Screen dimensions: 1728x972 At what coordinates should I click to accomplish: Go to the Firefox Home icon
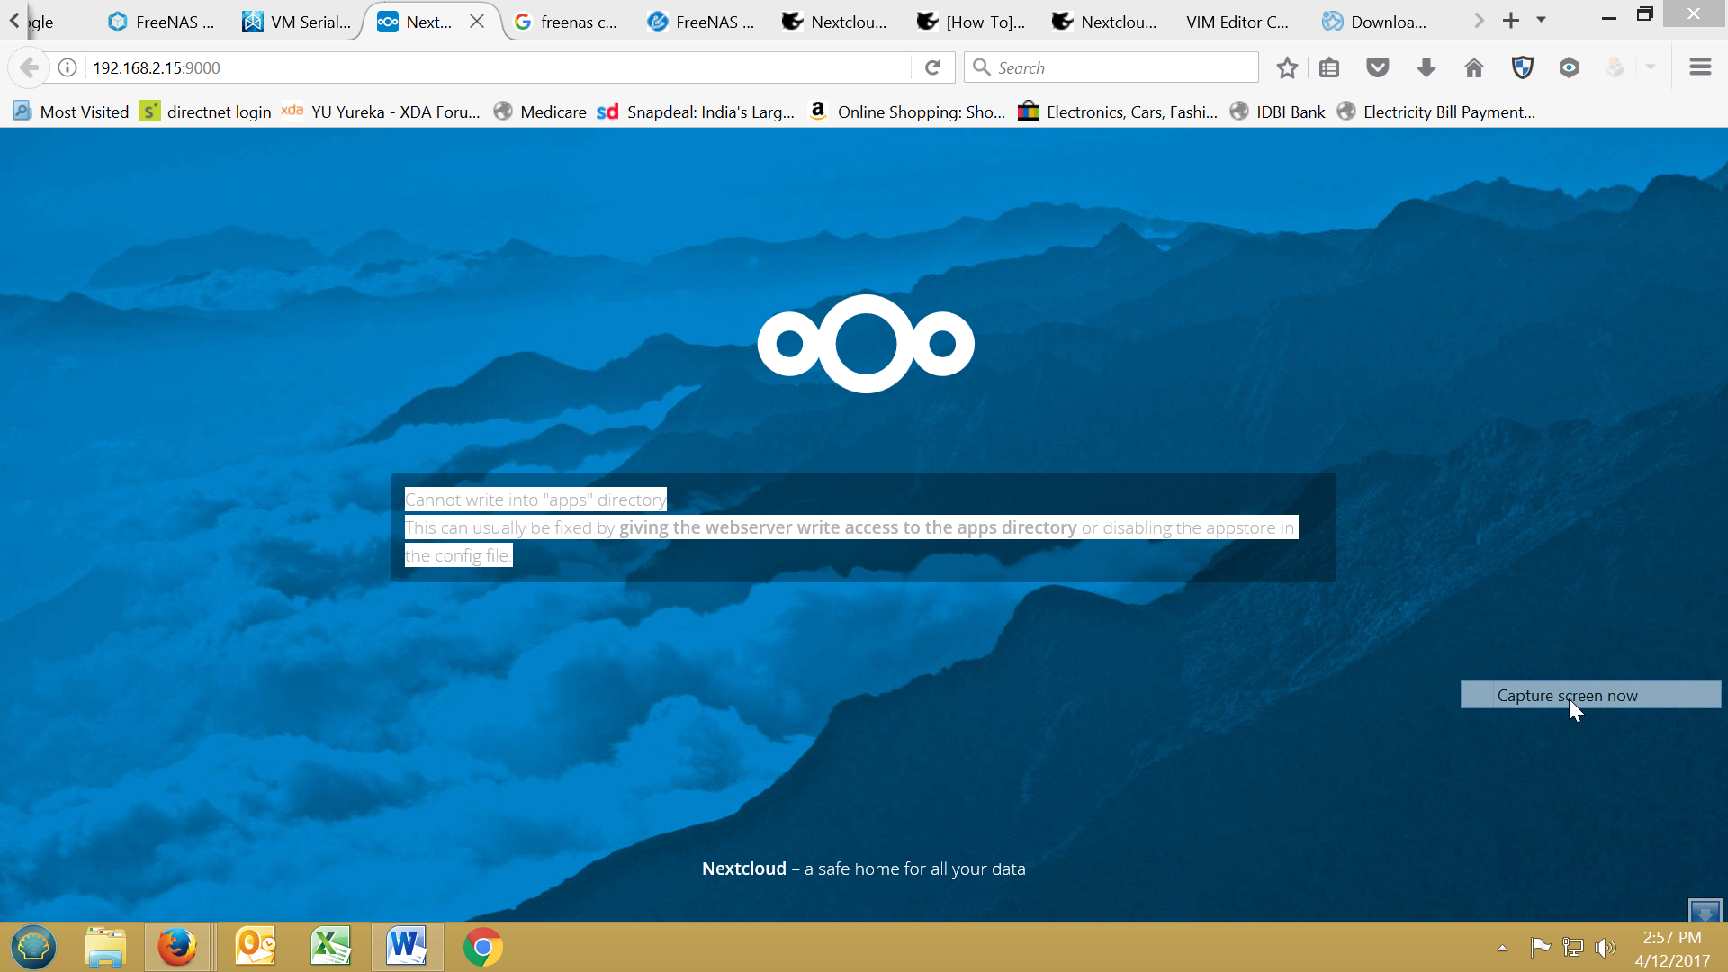click(1473, 67)
